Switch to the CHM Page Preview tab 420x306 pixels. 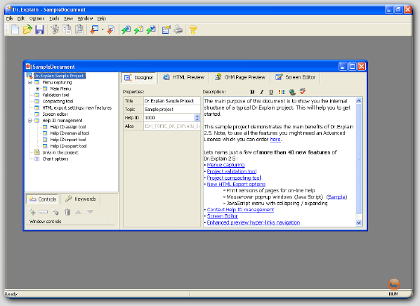coord(240,77)
